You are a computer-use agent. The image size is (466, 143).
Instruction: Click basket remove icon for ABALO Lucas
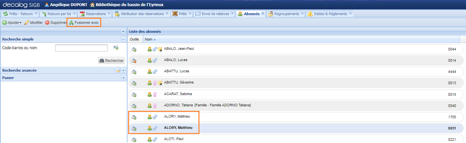coord(134,60)
